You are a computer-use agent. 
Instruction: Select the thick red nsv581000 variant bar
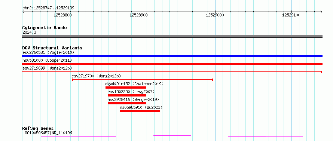click(x=172, y=64)
